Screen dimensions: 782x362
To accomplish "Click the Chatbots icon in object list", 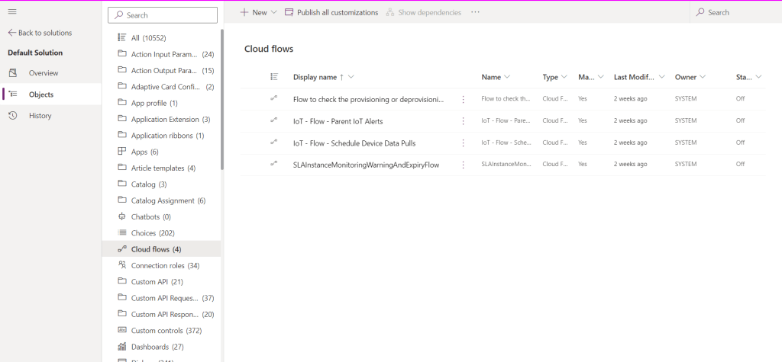I will click(121, 217).
